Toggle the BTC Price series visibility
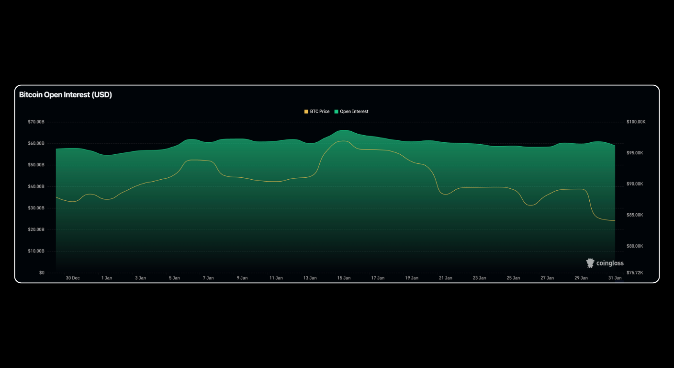This screenshot has height=368, width=674. [318, 111]
